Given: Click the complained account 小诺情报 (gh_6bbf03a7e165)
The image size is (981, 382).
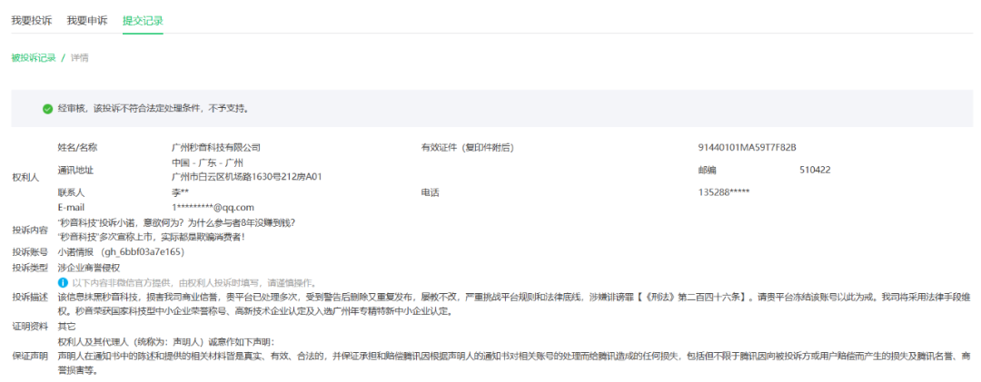Looking at the screenshot, I should pyautogui.click(x=121, y=251).
